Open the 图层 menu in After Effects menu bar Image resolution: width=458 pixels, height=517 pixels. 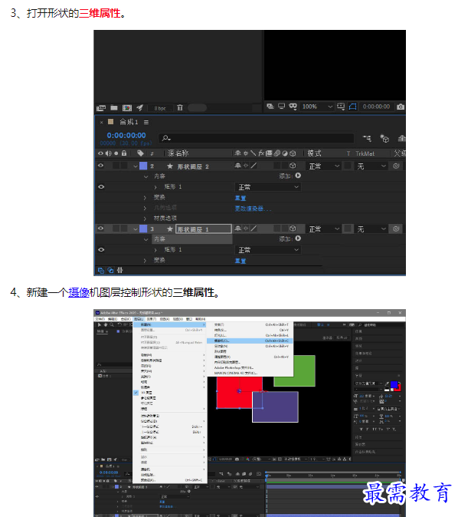tap(139, 319)
